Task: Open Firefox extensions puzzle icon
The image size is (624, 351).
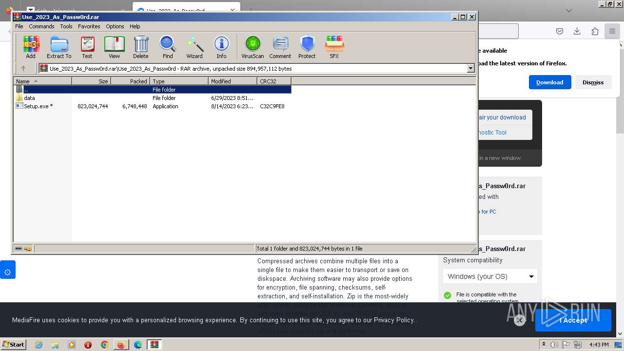Action: coord(595,31)
